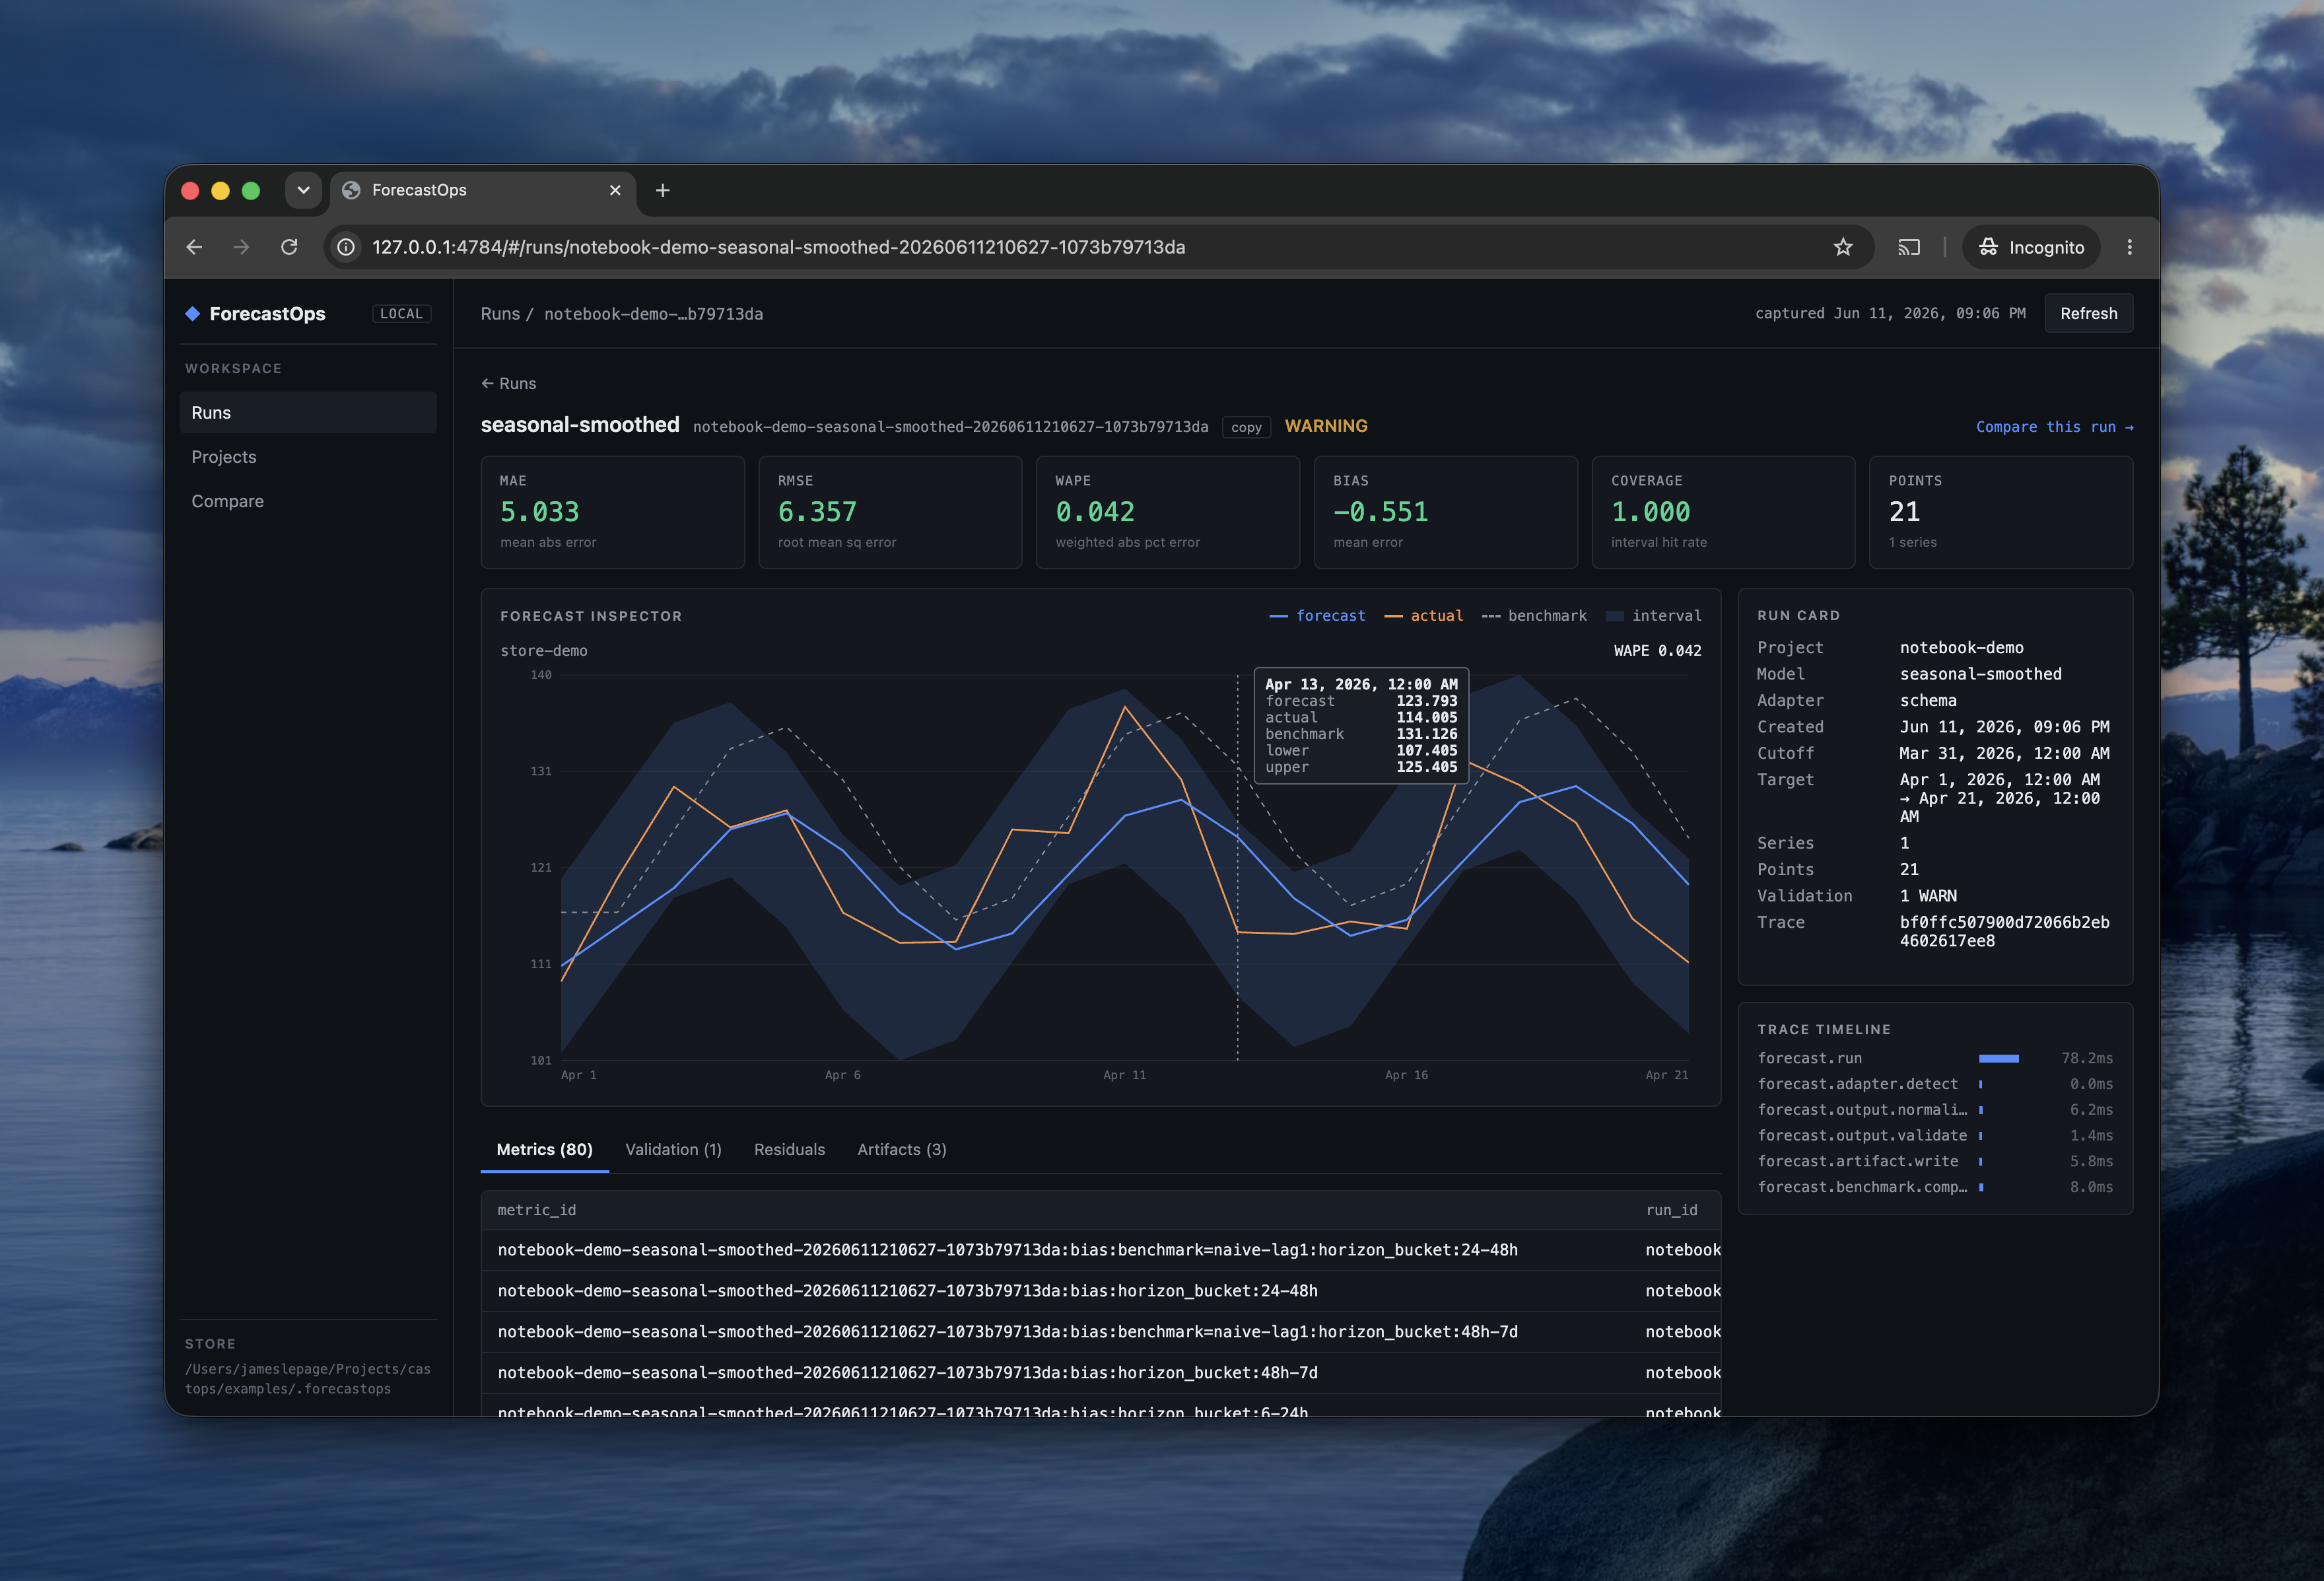Viewport: 2324px width, 1581px height.
Task: Click the POINTS 21 metric card
Action: (x=2001, y=513)
